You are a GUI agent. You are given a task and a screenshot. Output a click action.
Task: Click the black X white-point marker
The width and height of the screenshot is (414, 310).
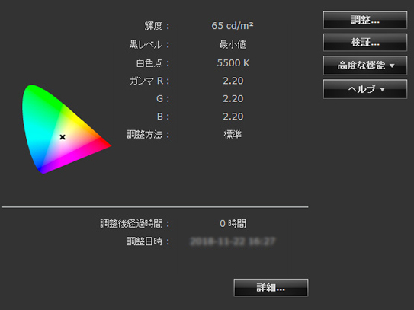63,137
